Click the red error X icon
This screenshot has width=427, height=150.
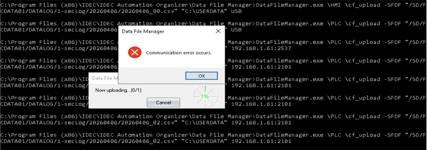[x=135, y=53]
